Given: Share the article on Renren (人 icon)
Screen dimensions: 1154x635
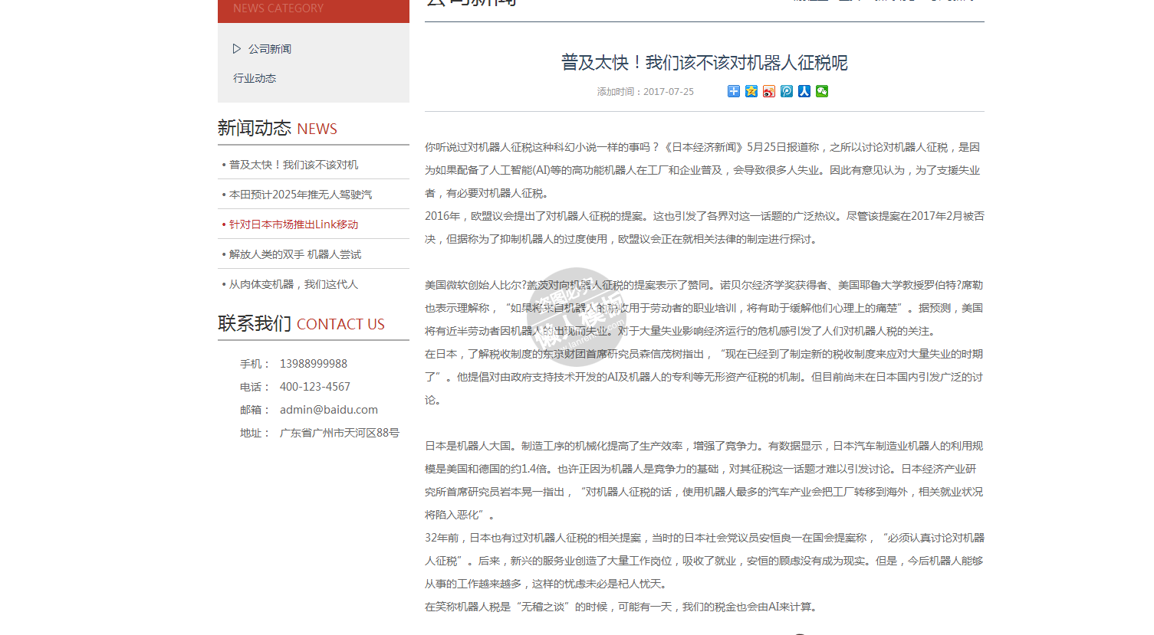Looking at the screenshot, I should point(804,91).
